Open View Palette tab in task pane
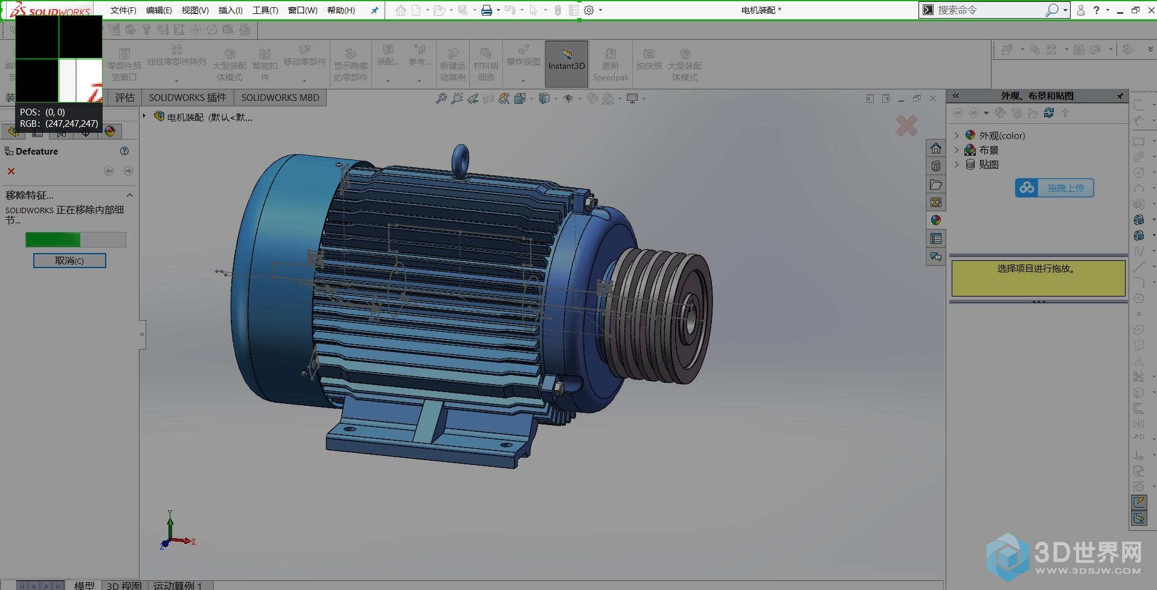The image size is (1157, 590). click(x=935, y=202)
